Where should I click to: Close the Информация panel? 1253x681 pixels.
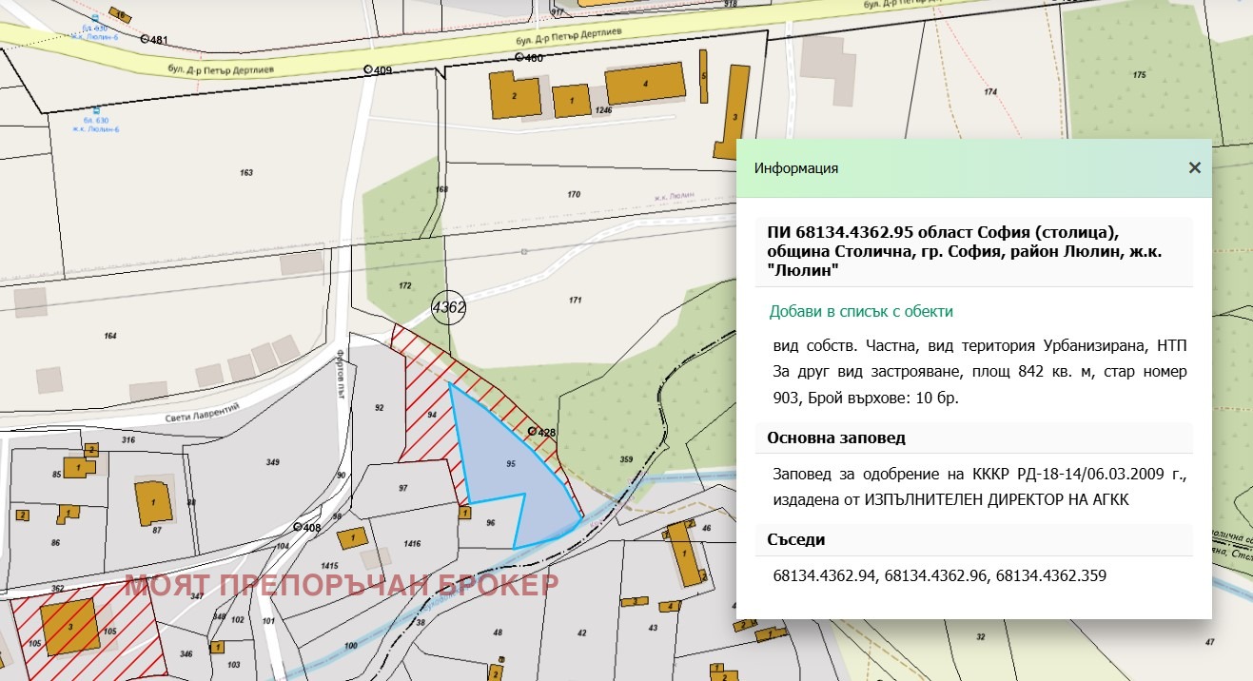point(1195,167)
